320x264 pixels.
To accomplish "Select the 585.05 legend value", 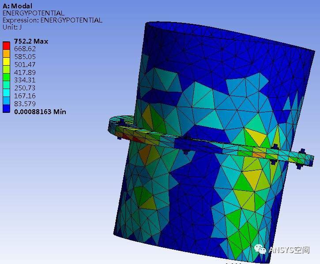I will tap(25, 57).
